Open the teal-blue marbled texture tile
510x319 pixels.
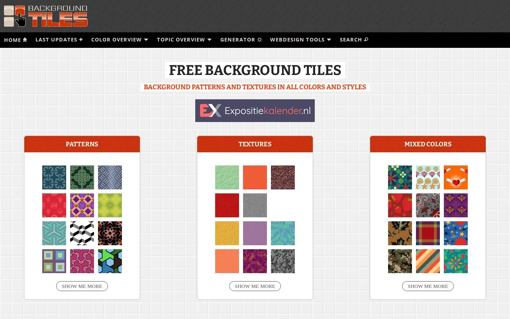[x=283, y=233]
